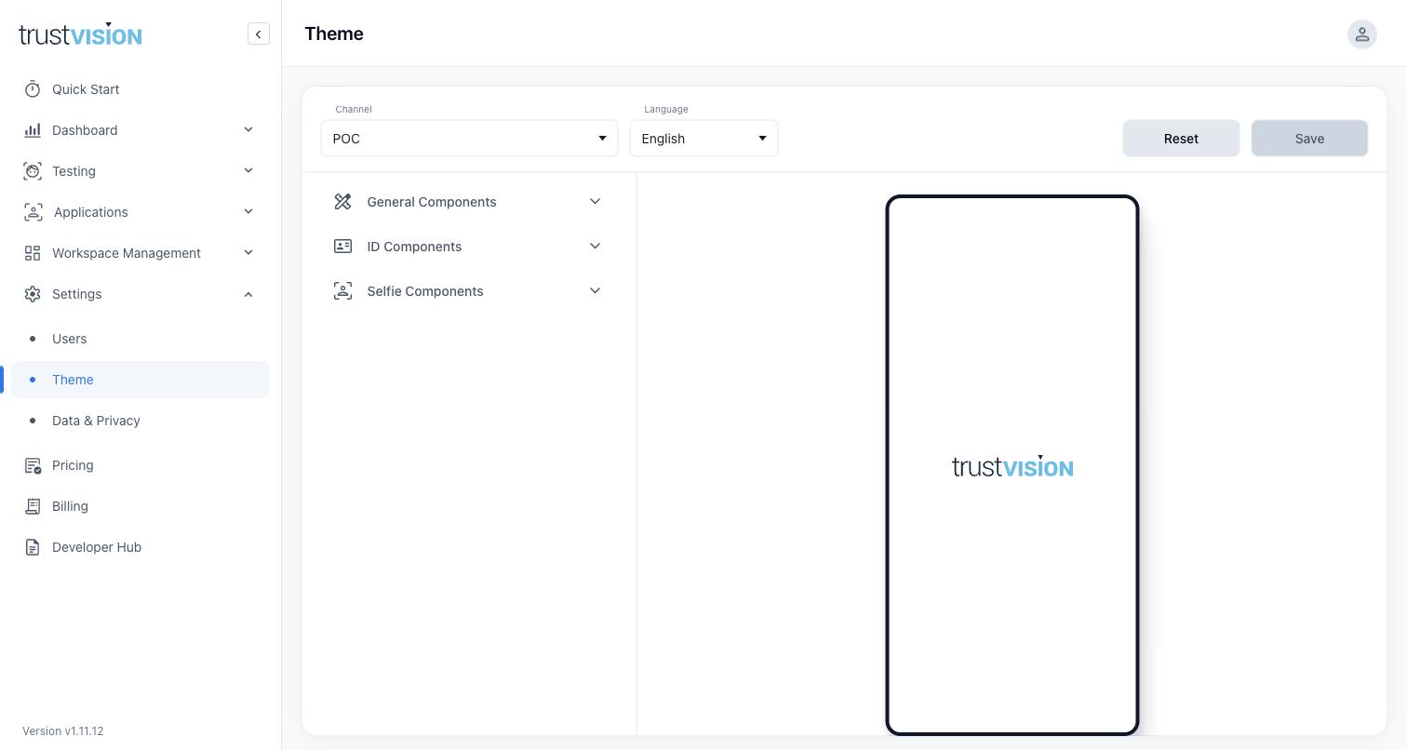Open the Channel dropdown showing POC
The width and height of the screenshot is (1407, 750).
click(x=469, y=139)
